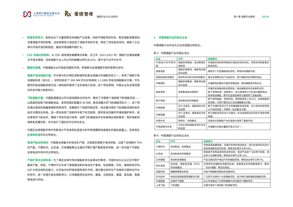Click the 零部件、系统集成 cell

[x=192, y=121]
